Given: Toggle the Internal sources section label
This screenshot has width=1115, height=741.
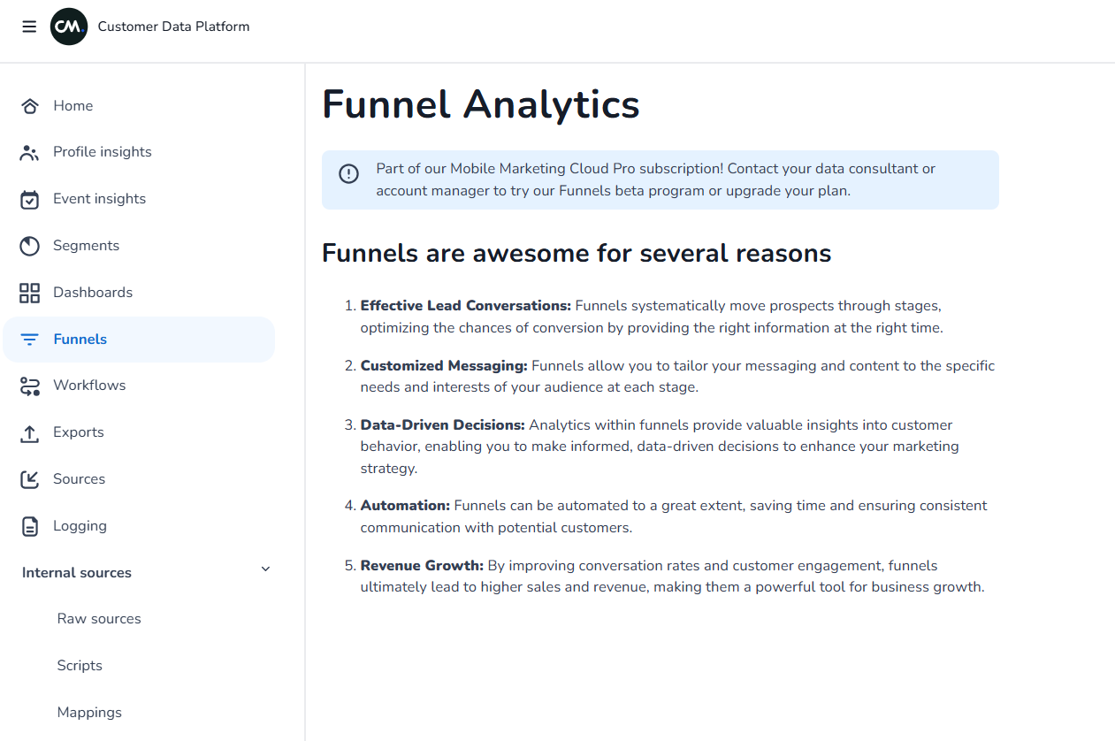Looking at the screenshot, I should coord(77,573).
